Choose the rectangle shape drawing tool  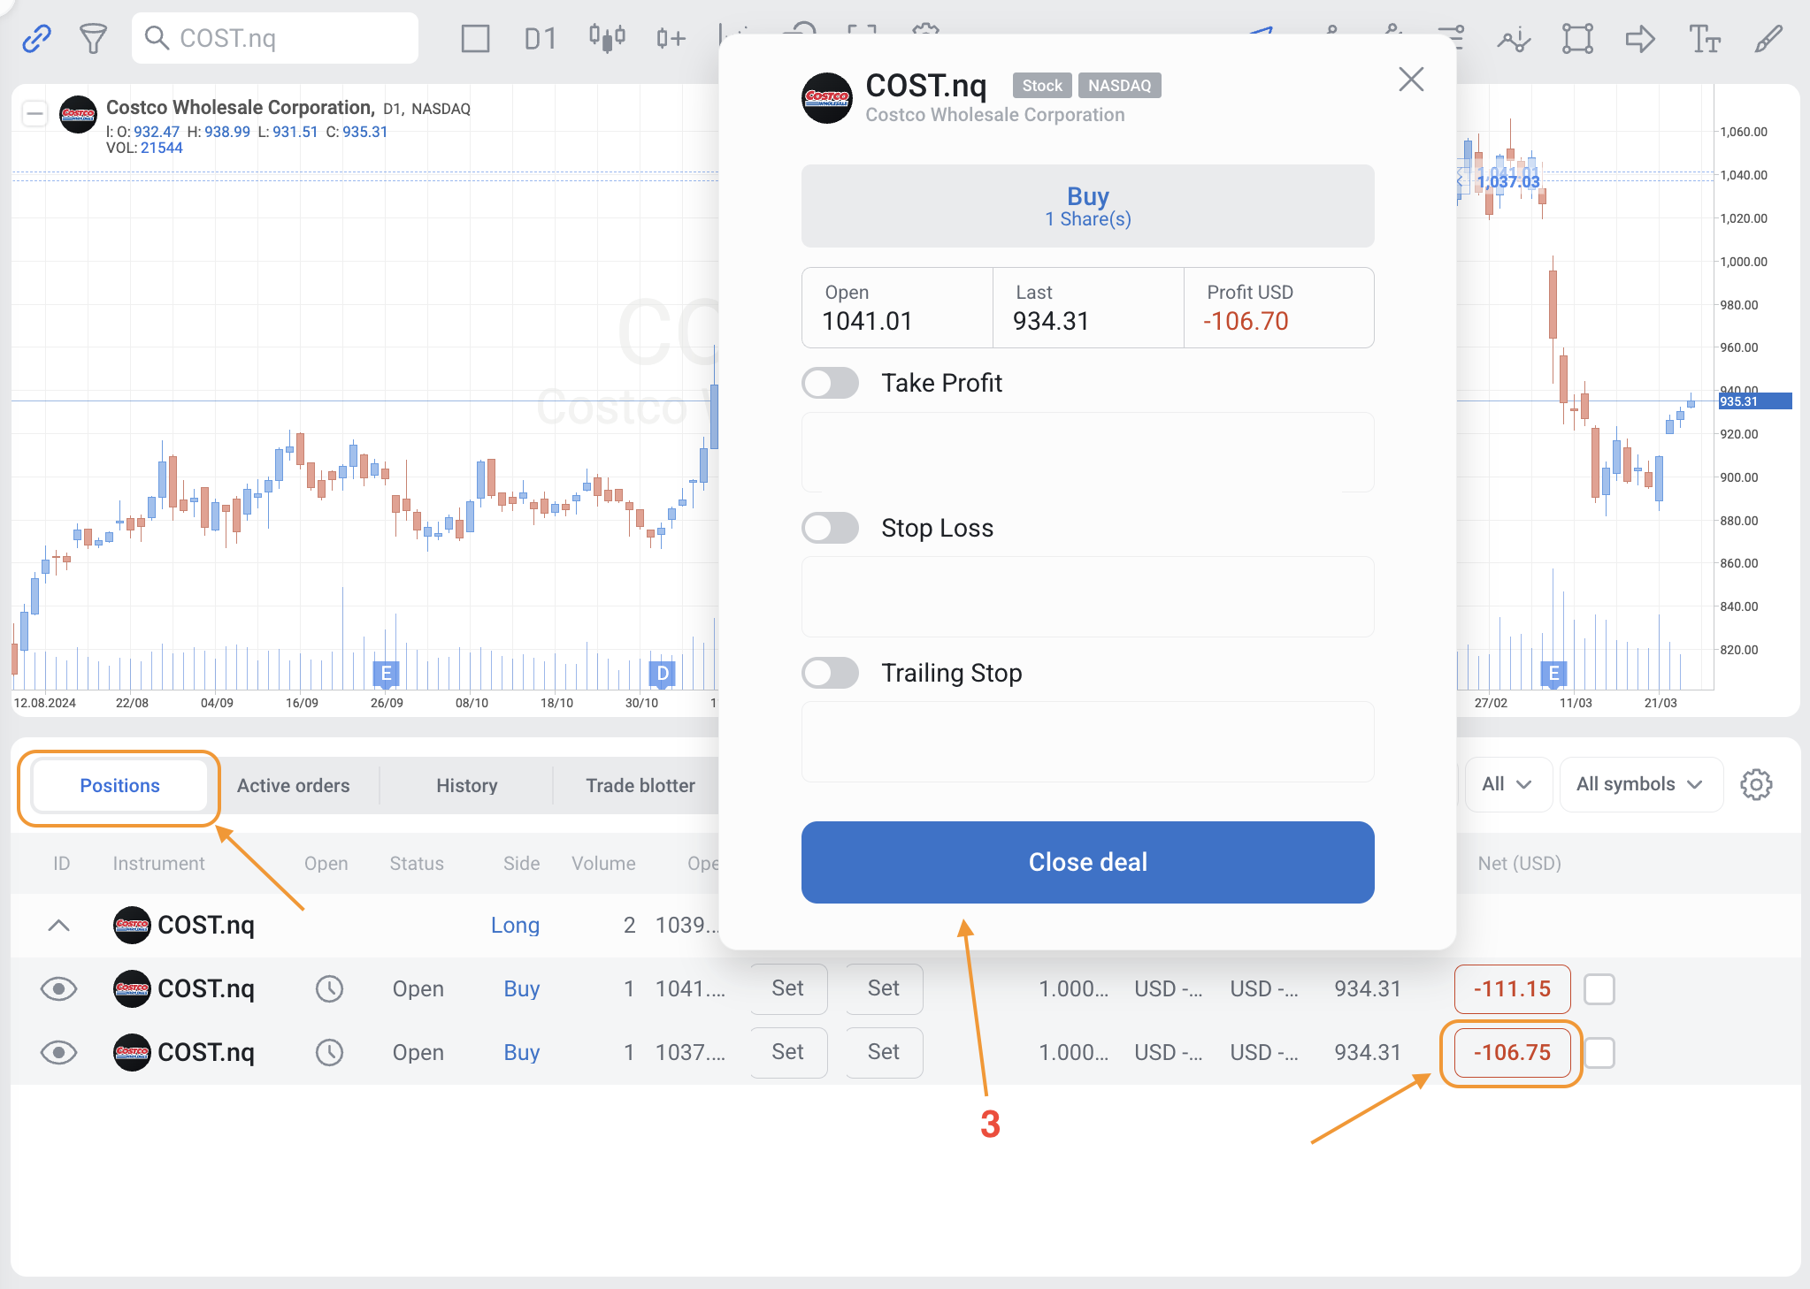coord(1577,39)
